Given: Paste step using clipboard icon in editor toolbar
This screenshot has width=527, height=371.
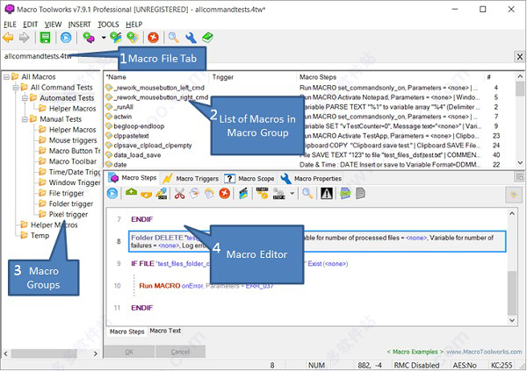Looking at the screenshot, I should (209, 194).
